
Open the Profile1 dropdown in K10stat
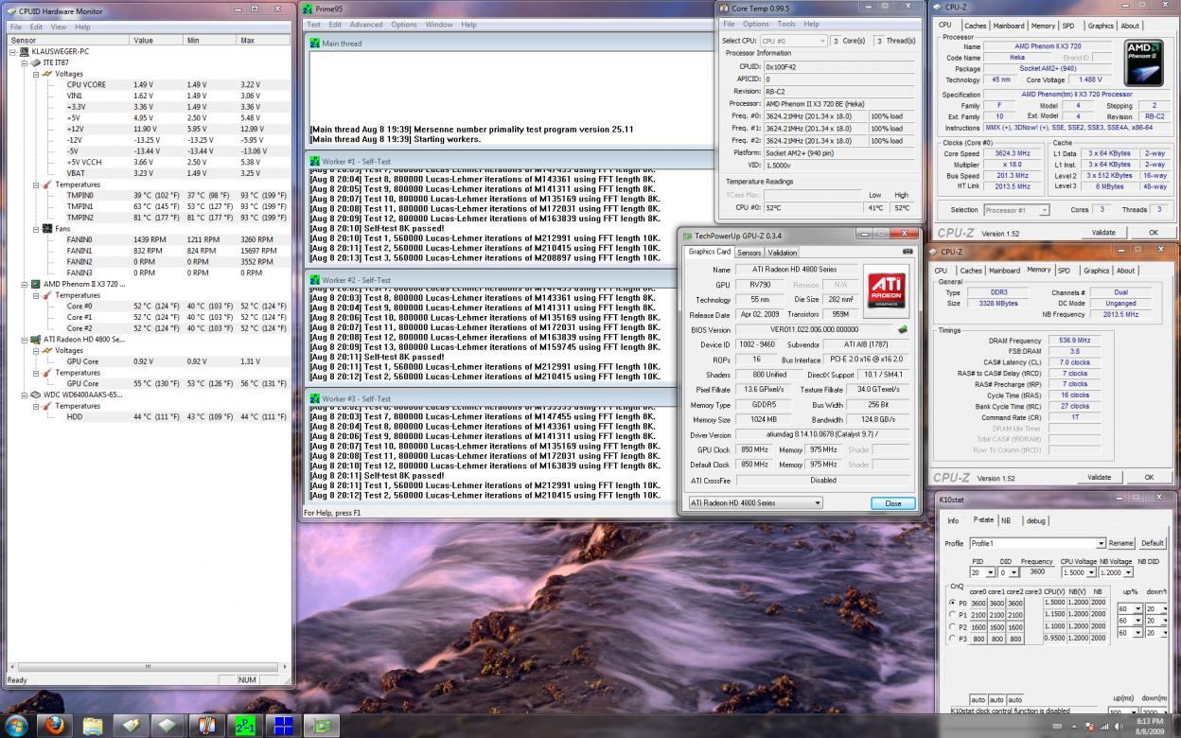point(1037,543)
